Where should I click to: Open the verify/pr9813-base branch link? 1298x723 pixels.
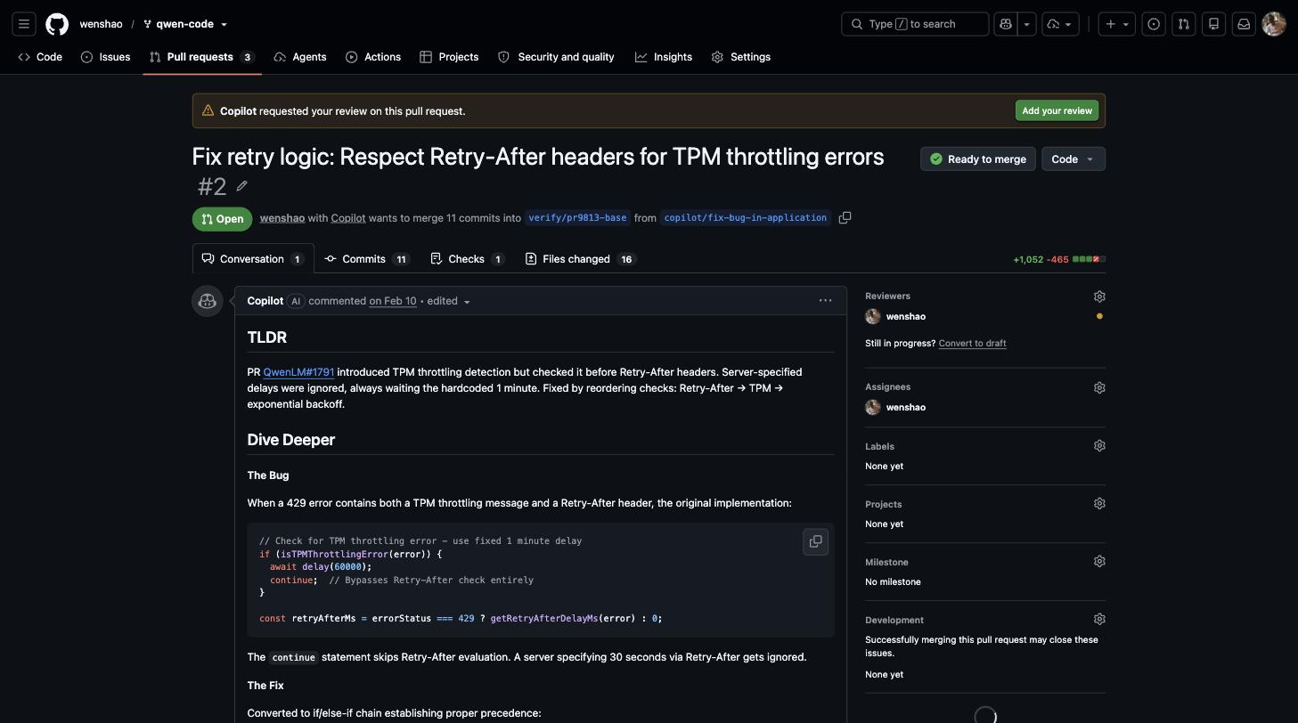[x=577, y=218]
